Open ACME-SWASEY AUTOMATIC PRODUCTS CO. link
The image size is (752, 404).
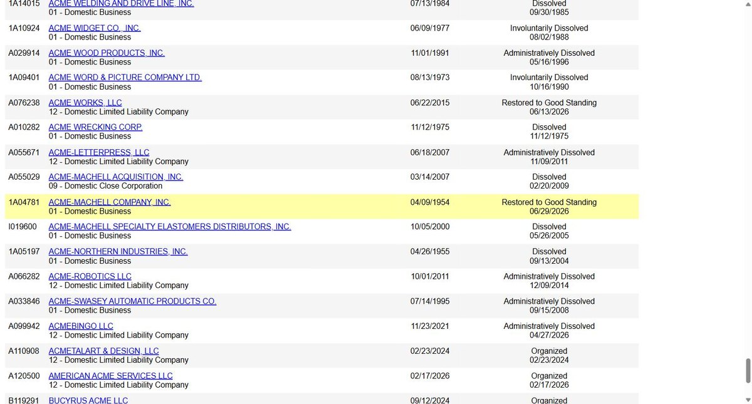[132, 301]
